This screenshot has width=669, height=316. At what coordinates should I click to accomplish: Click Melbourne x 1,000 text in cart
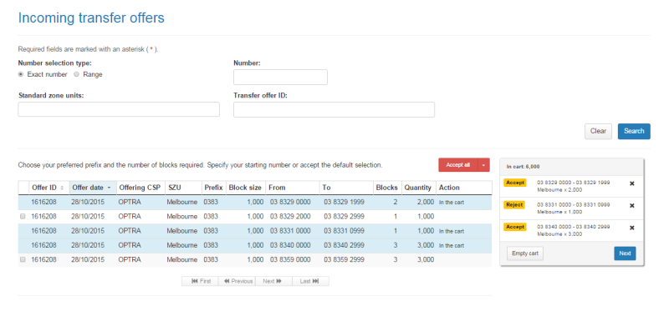click(x=559, y=212)
